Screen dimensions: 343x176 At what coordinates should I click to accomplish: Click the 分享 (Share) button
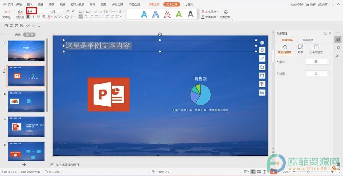pos(323,4)
